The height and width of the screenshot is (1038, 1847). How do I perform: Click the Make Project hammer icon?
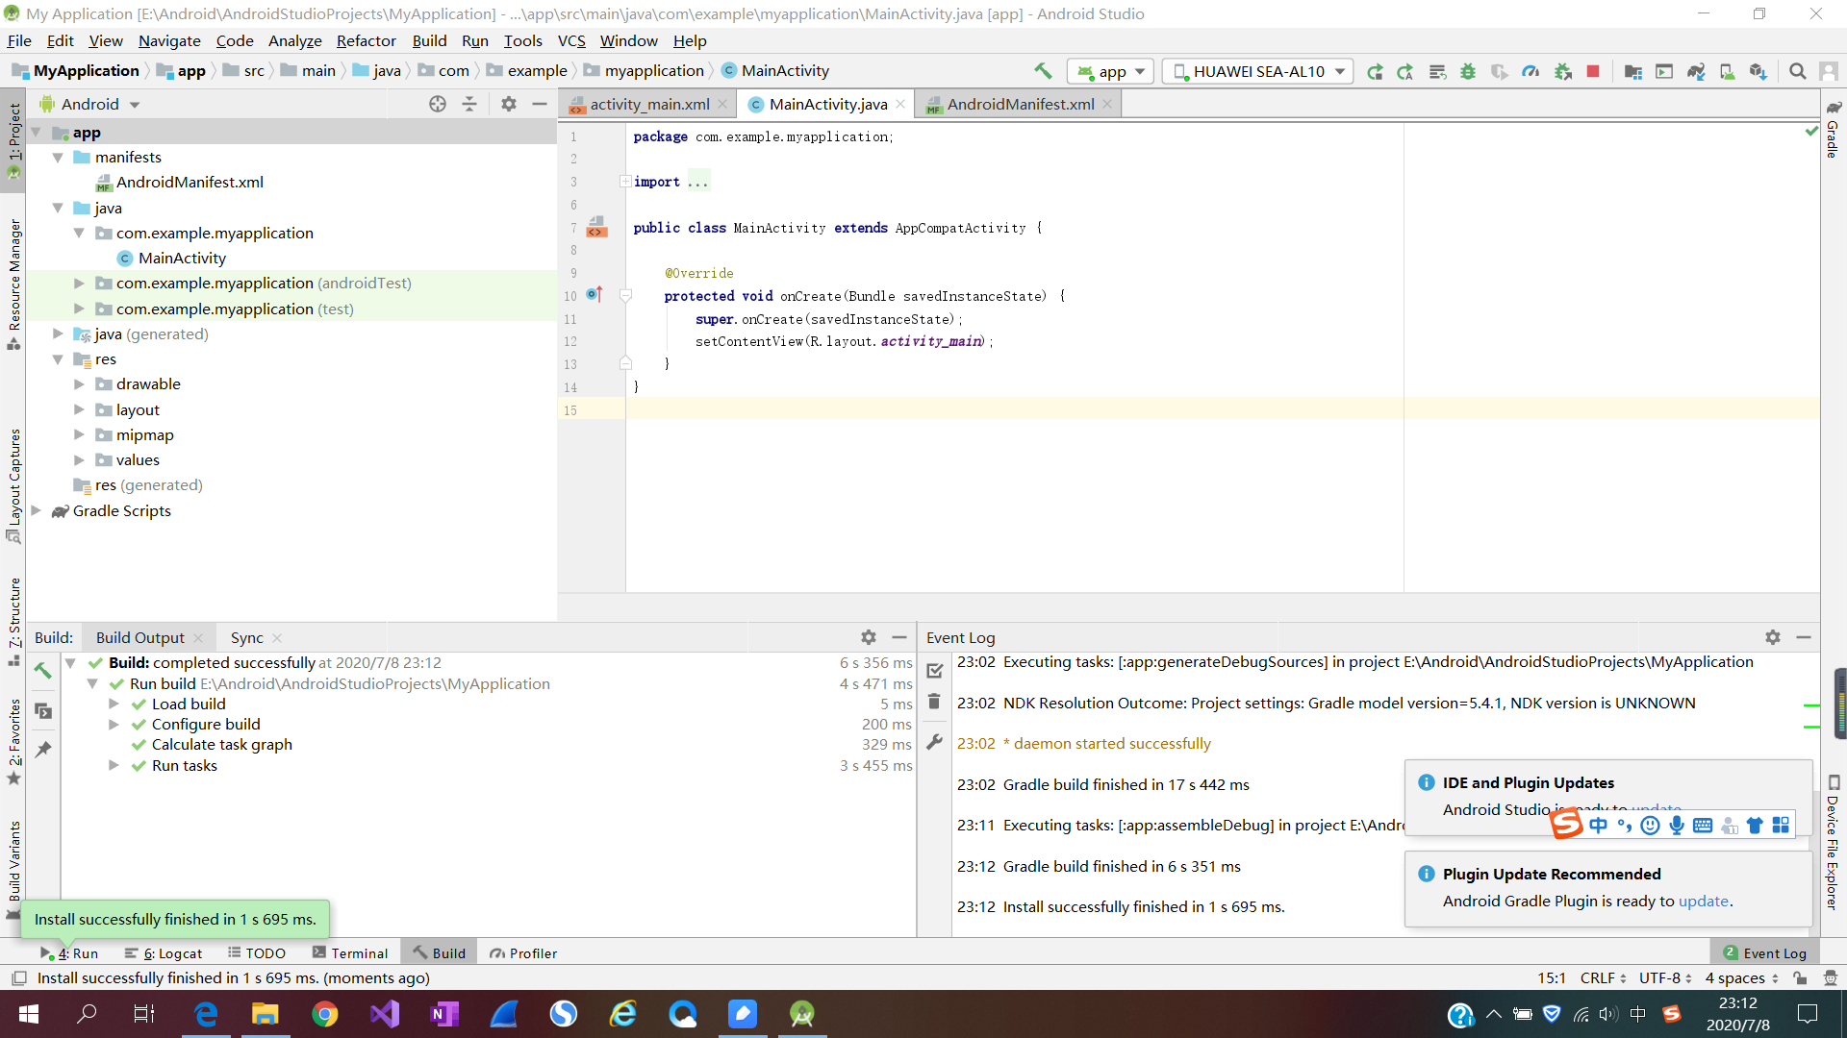[1043, 71]
